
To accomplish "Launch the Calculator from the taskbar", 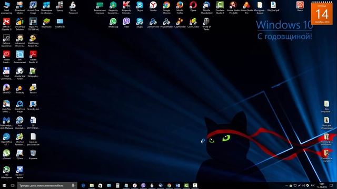I will pyautogui.click(x=117, y=185).
